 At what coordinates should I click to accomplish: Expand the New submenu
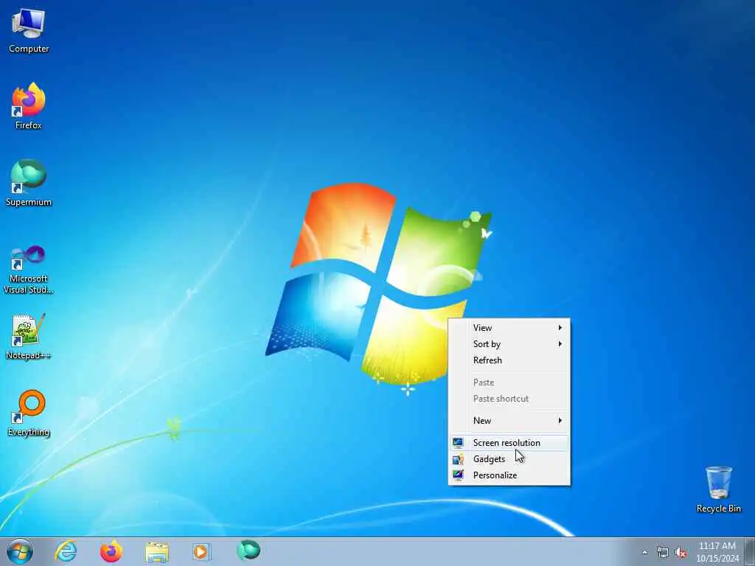coord(509,421)
